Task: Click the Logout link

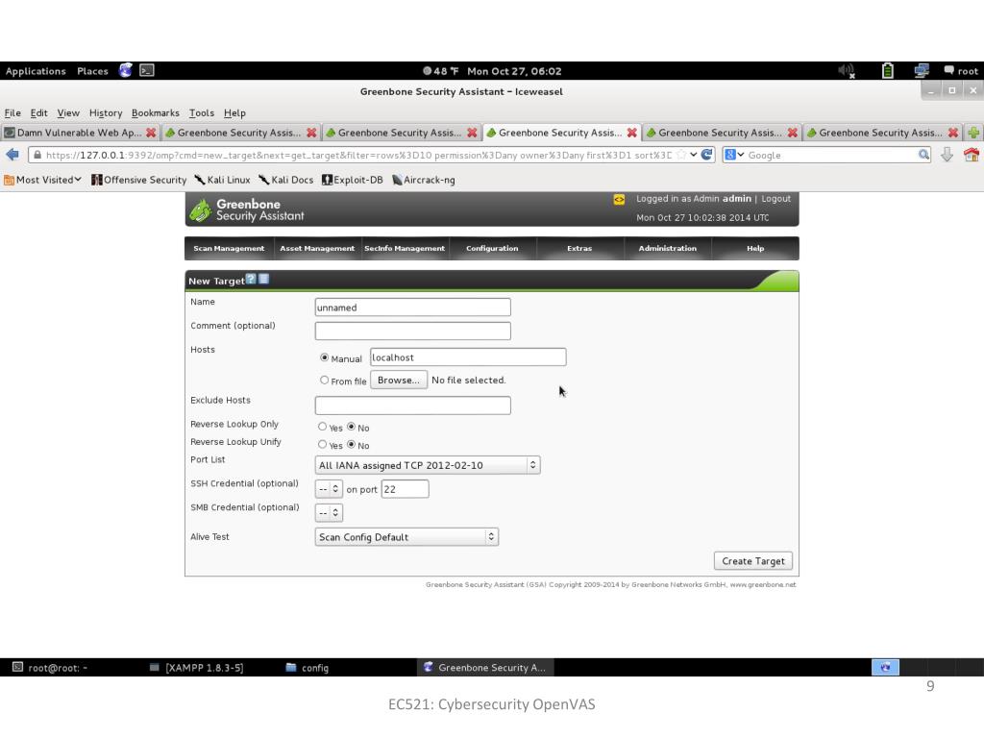Action: click(x=775, y=198)
